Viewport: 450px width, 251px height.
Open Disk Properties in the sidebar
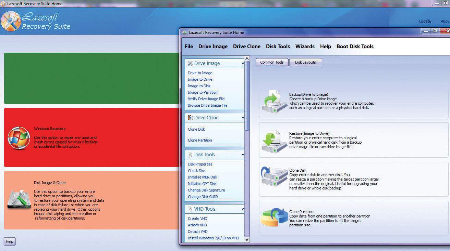pos(200,164)
